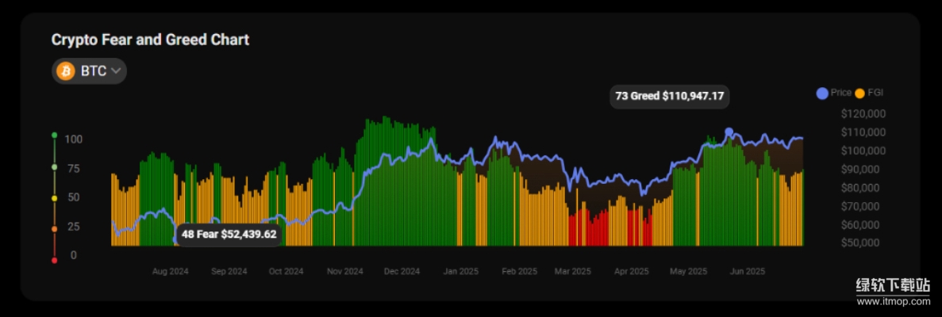This screenshot has height=317, width=942.
Task: Click the 'Crypto Fear and Greed Chart' title
Action: tap(150, 40)
